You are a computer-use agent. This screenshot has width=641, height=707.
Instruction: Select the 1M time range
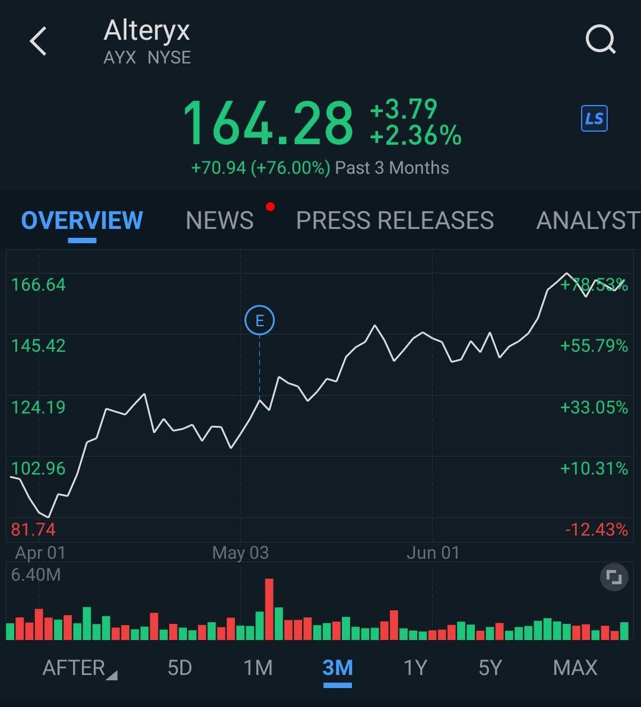258,668
